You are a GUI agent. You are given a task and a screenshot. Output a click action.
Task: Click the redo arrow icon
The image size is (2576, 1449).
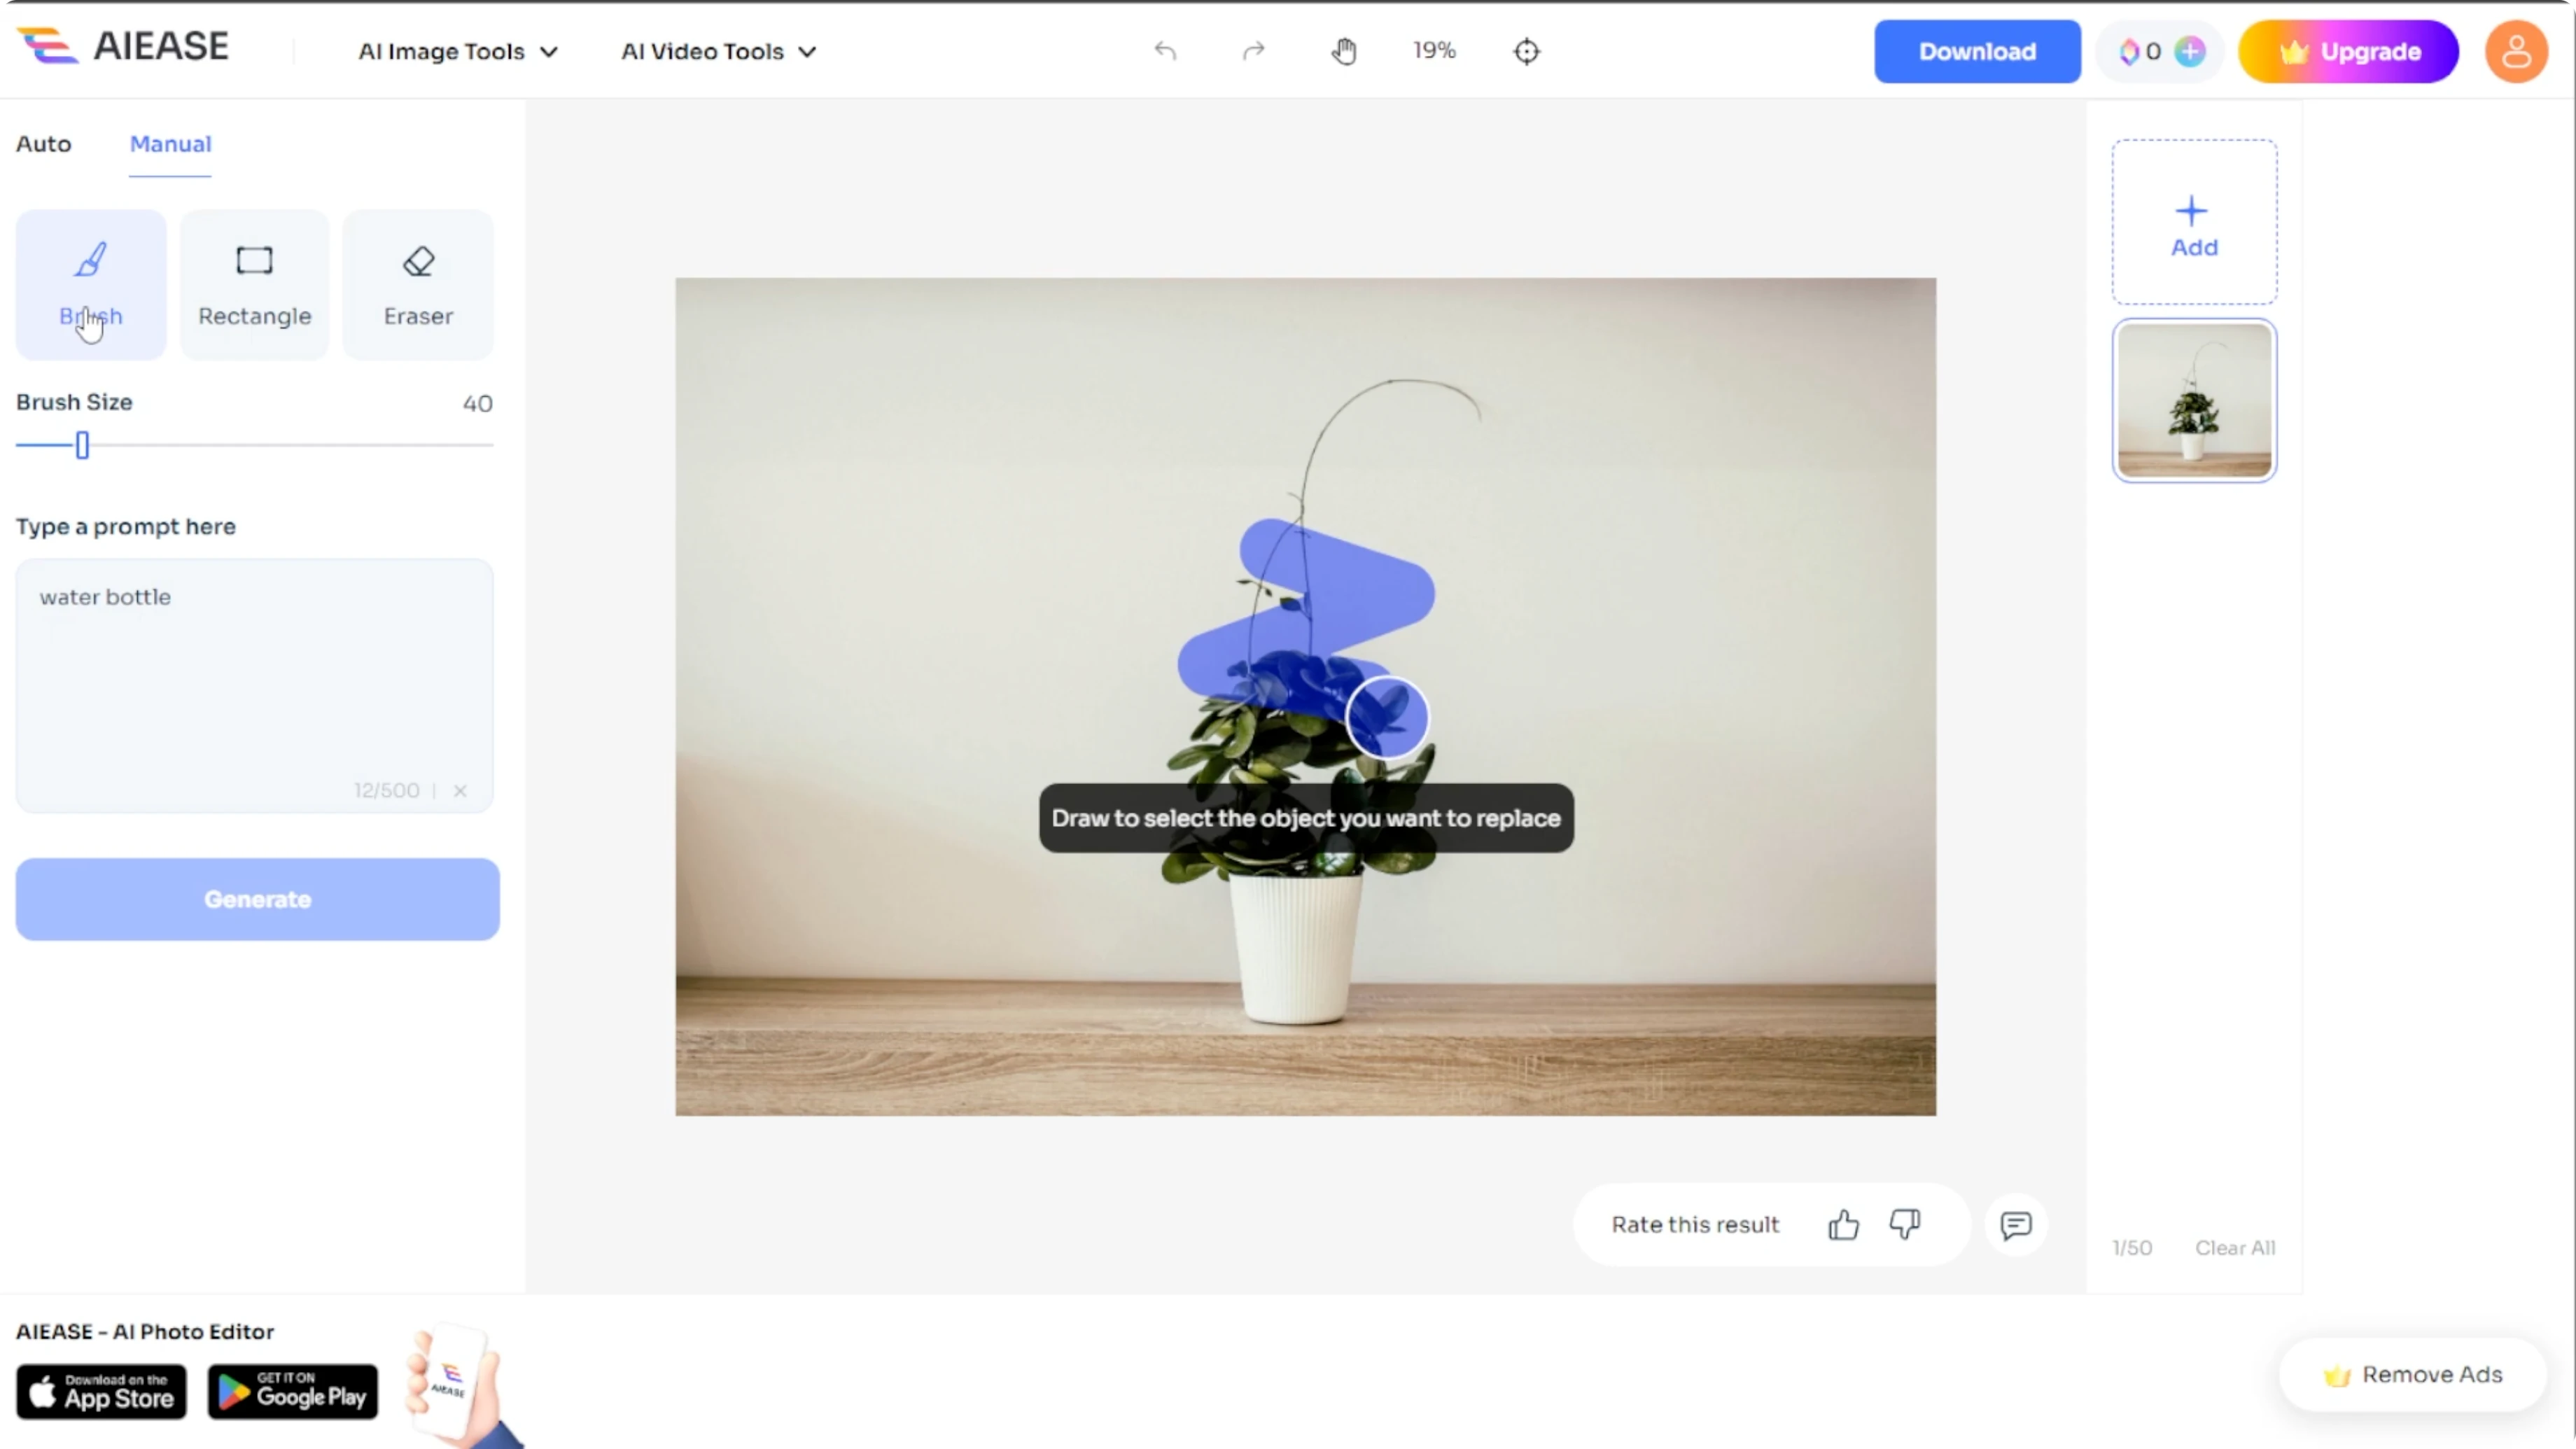coord(1253,50)
